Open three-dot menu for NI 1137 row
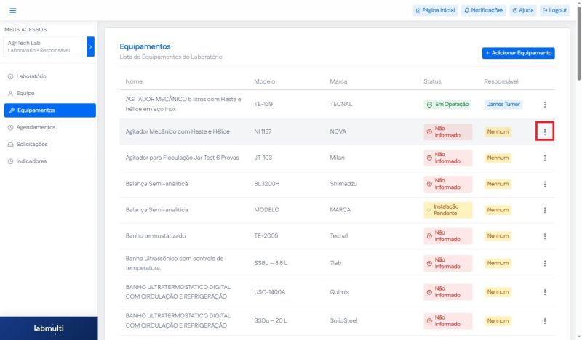 (x=545, y=131)
